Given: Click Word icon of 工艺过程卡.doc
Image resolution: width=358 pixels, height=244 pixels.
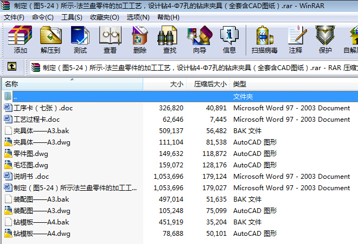Looking at the screenshot, I should 8,119.
